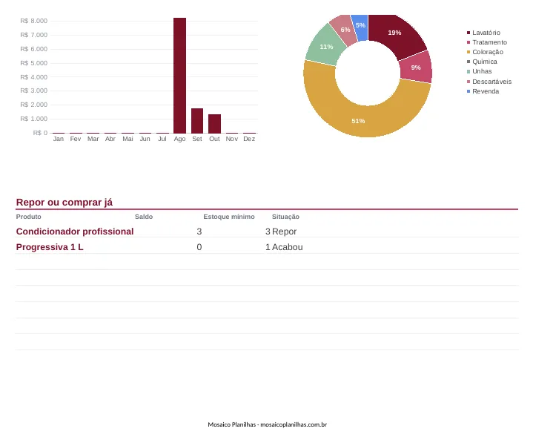Select the 11% Unhas donut slice
533x443 pixels.
point(325,47)
